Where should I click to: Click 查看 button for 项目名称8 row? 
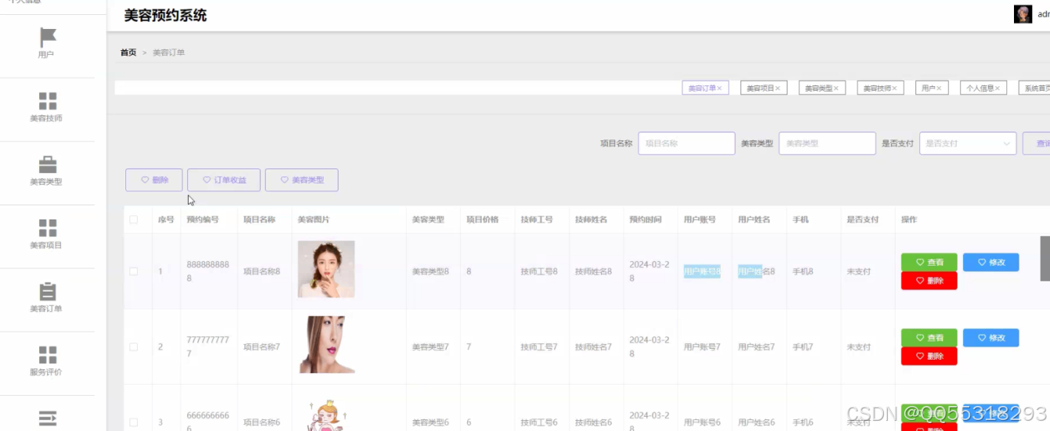tap(929, 263)
